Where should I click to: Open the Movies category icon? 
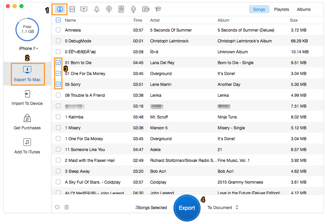point(72,9)
